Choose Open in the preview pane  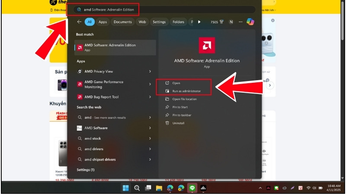(176, 83)
